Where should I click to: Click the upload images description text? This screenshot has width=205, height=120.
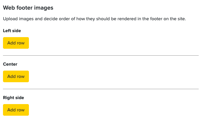pos(94,19)
